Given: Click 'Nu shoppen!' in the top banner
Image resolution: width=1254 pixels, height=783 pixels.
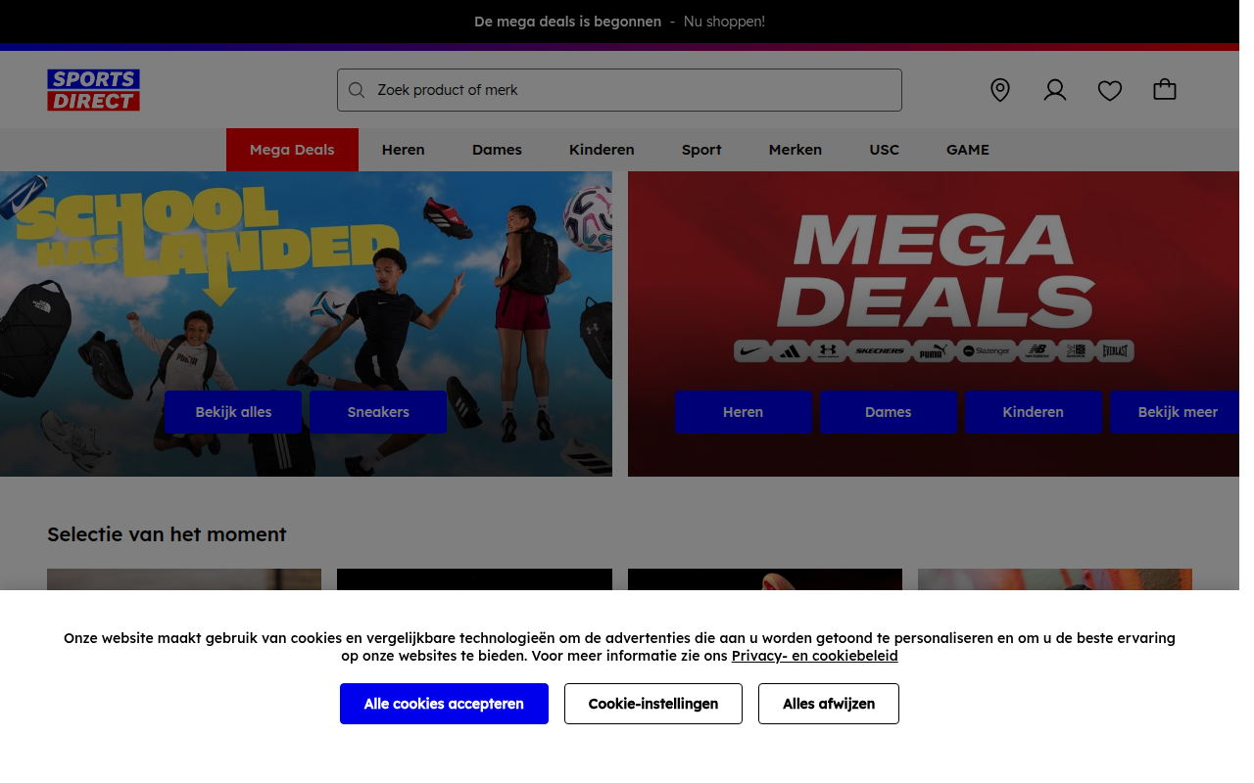Looking at the screenshot, I should click(x=724, y=22).
